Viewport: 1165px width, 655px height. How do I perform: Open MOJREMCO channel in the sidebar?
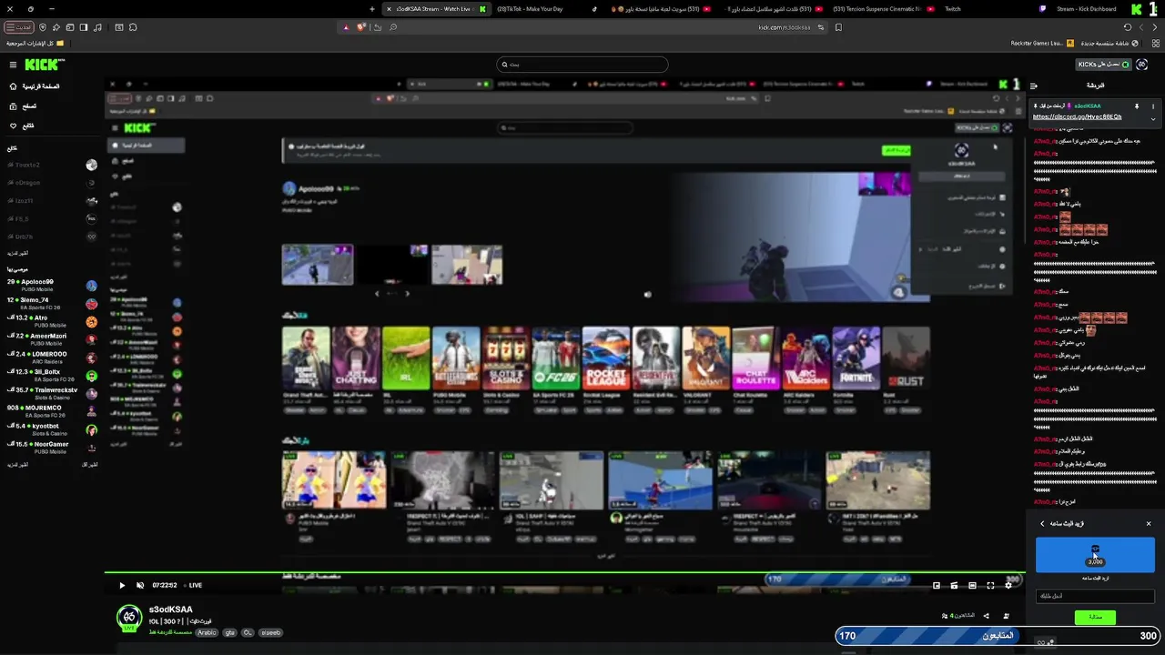coord(51,411)
